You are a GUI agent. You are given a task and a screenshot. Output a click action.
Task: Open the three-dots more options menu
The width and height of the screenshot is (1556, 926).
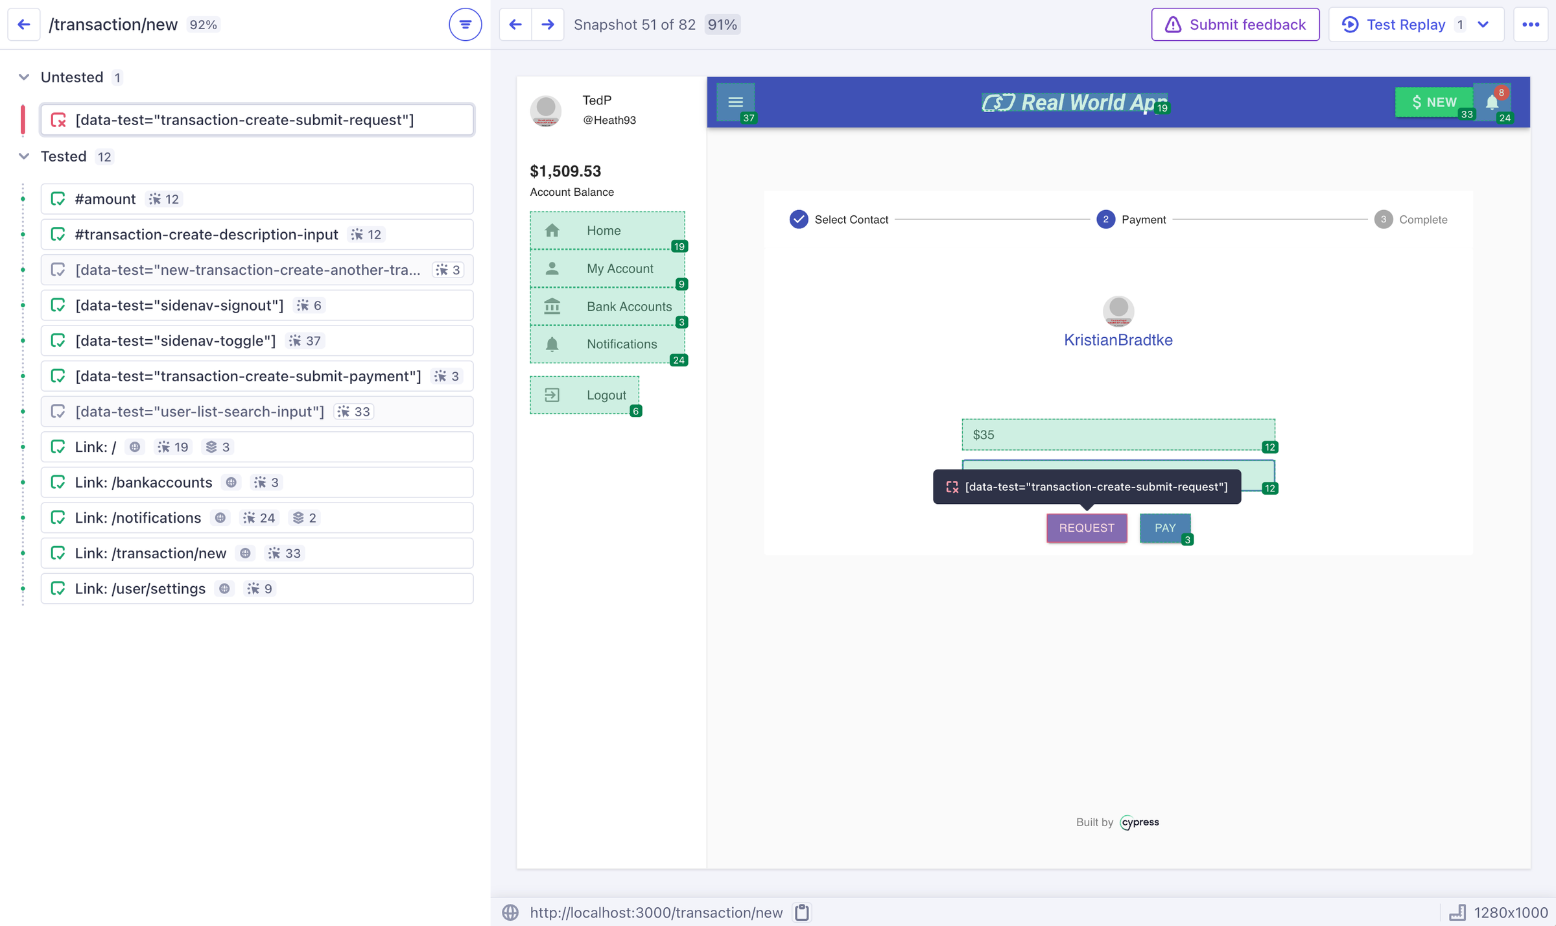(1531, 25)
